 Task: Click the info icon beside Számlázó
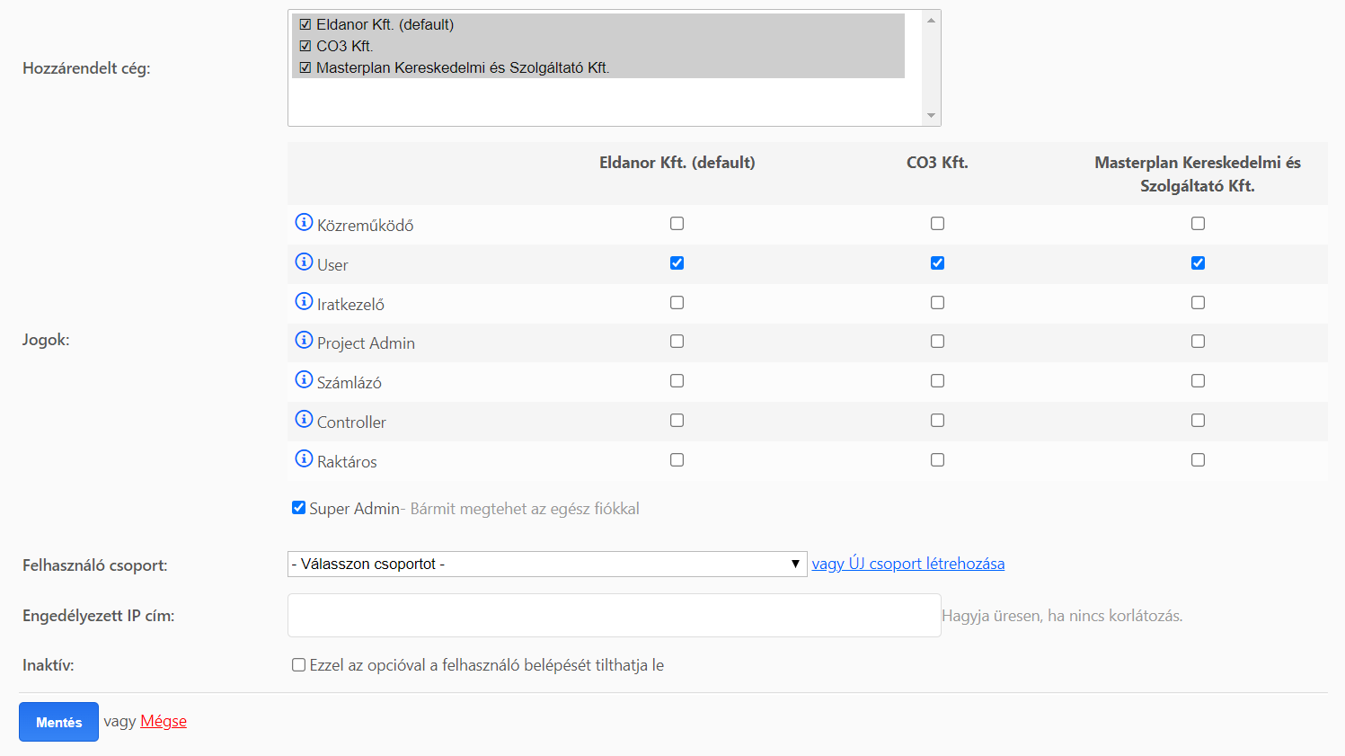click(x=304, y=379)
